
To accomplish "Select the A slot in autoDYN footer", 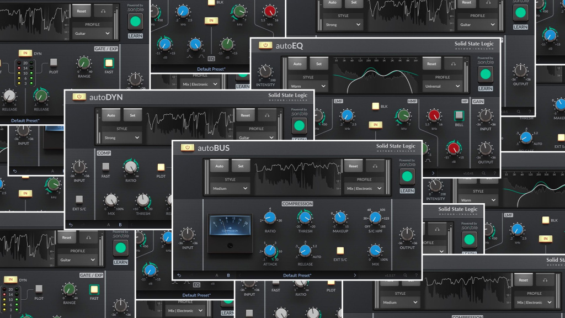I will [x=109, y=225].
